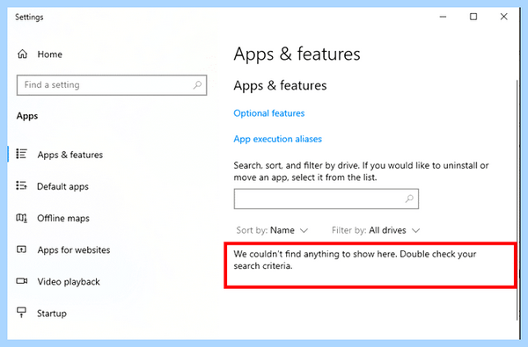Select Apps & features menu entry
The width and height of the screenshot is (528, 347).
point(70,155)
